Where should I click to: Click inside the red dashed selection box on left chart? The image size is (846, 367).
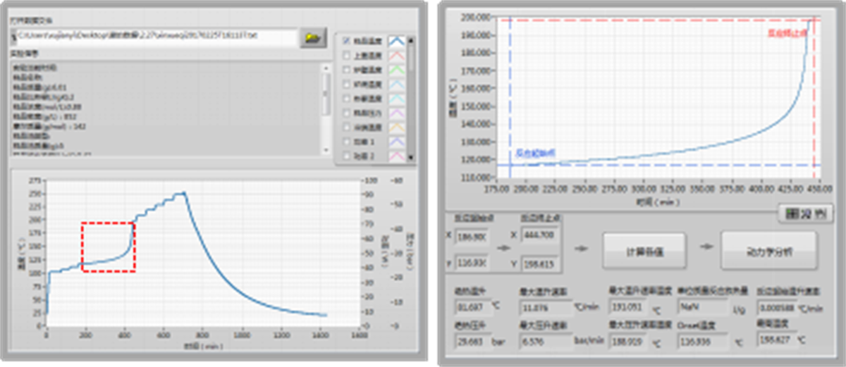(108, 247)
